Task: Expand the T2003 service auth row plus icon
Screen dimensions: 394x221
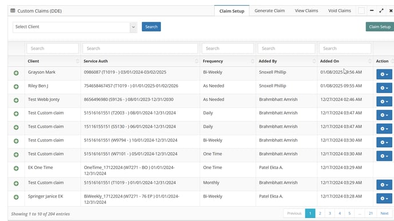Action: click(16, 114)
